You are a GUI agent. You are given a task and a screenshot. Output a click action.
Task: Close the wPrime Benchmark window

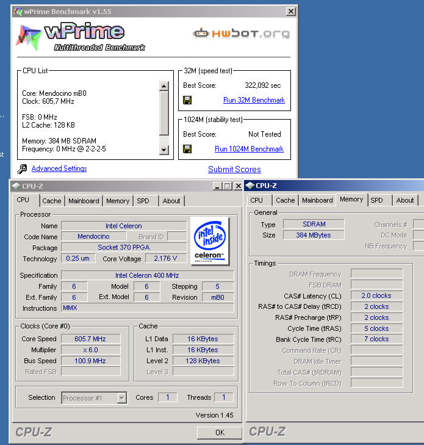[291, 12]
